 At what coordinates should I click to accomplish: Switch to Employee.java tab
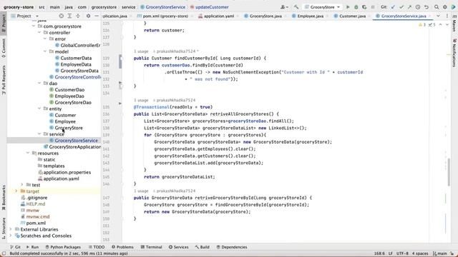(308, 16)
